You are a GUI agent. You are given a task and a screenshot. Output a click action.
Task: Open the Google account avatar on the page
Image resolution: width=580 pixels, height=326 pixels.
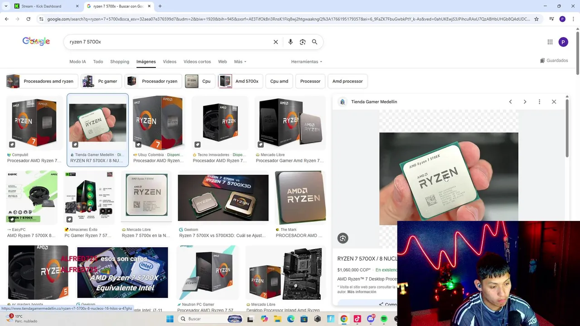(563, 42)
